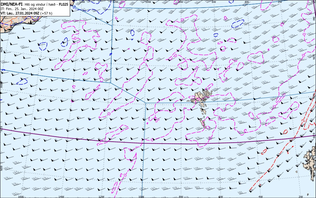Click the '2W' longitude label on the top border
This screenshot has height=198, width=316.
click(x=280, y=2)
